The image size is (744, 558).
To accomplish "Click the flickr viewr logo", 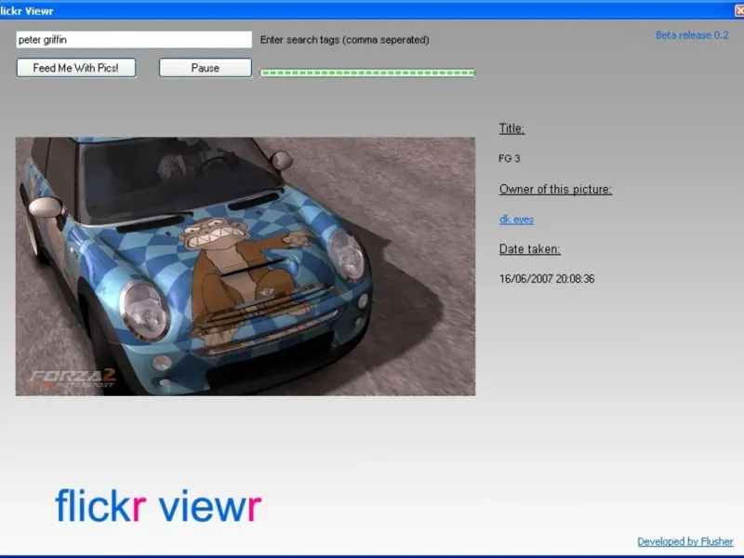I will pyautogui.click(x=158, y=506).
